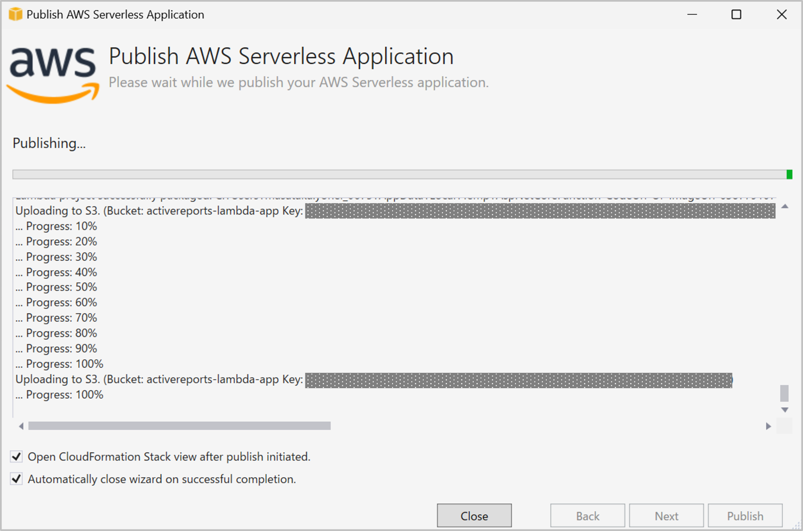
Task: Click the orange box icon in title bar
Action: (x=15, y=15)
